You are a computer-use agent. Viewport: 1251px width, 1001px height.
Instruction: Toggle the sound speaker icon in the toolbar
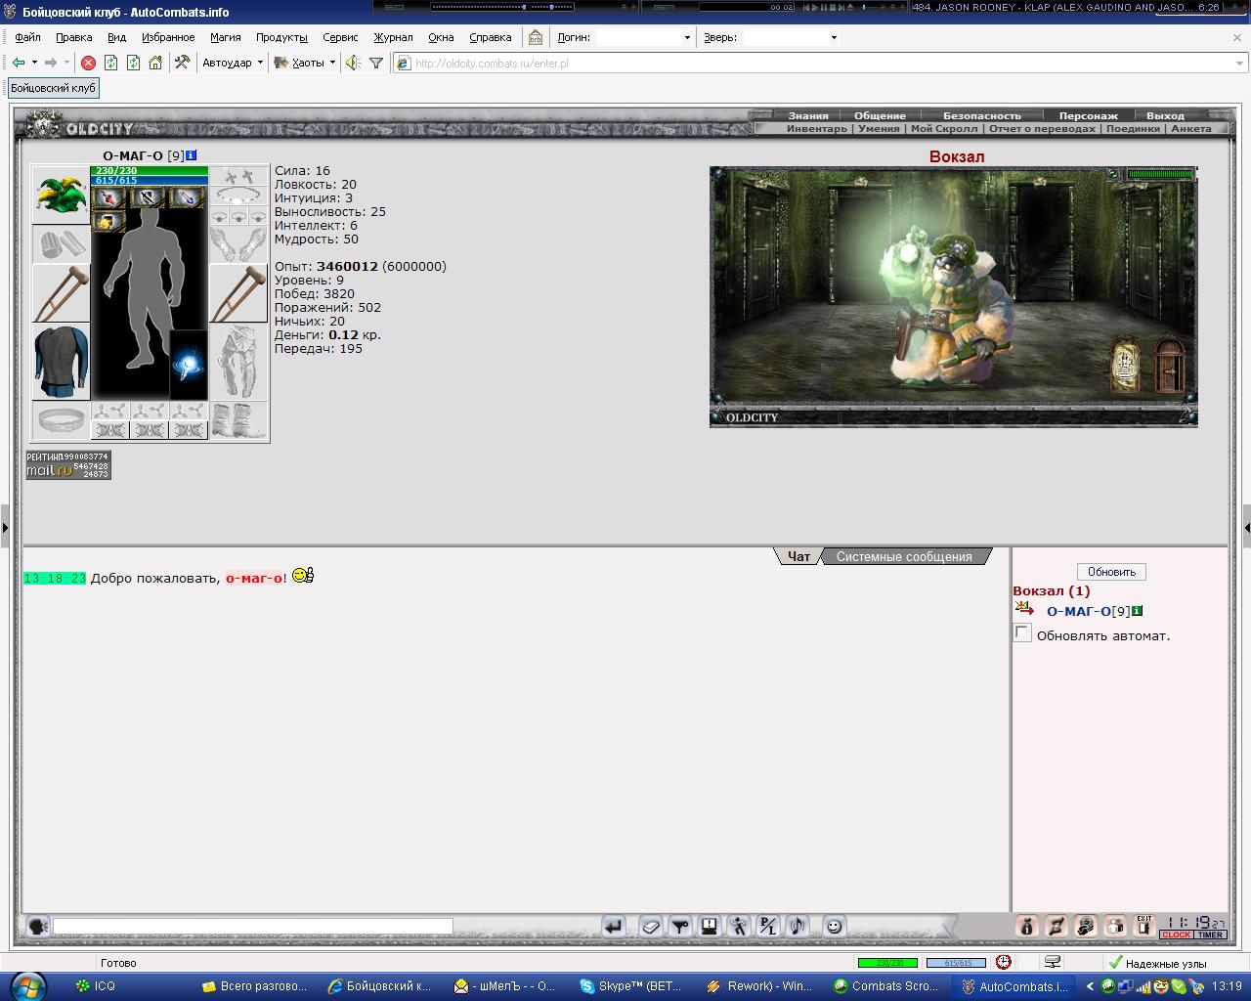point(353,63)
